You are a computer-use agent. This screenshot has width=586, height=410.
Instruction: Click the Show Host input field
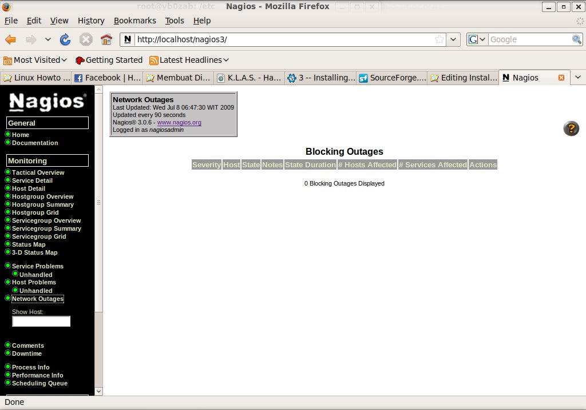tap(41, 321)
